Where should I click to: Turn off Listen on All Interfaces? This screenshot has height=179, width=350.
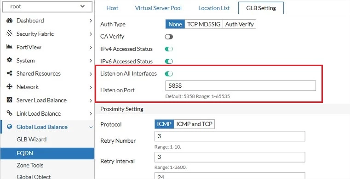169,74
